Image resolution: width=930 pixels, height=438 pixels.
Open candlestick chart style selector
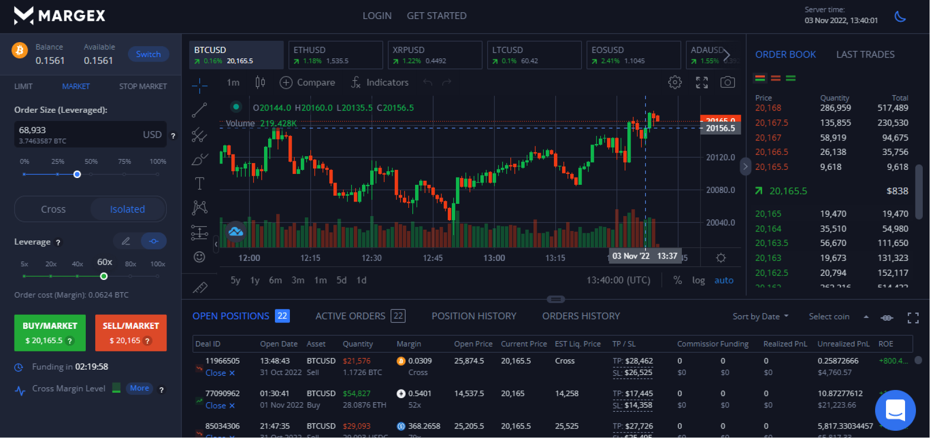[260, 82]
